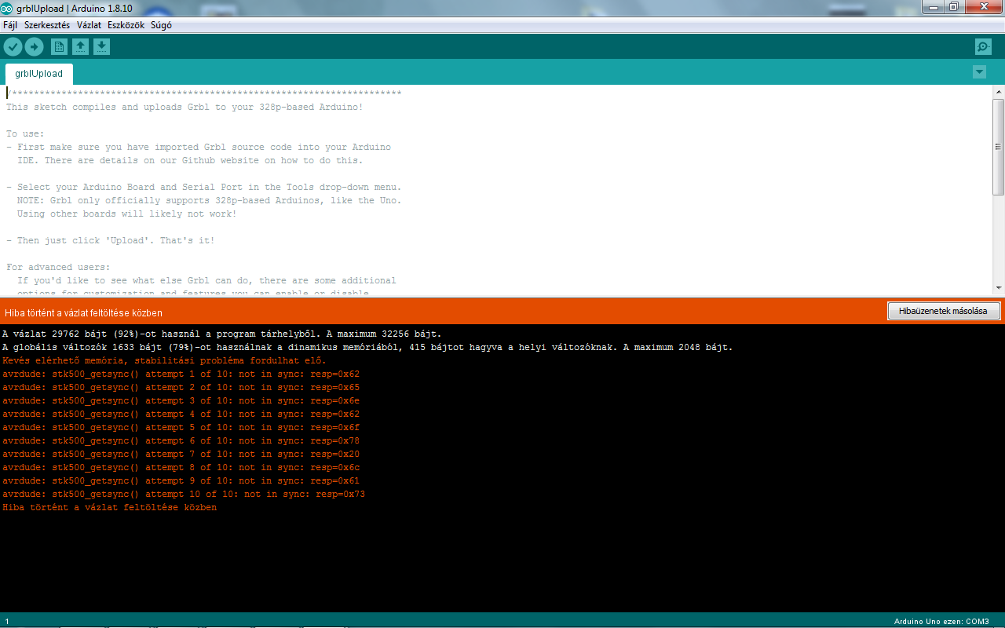
Task: Click the Verify (checkmark) toolbar icon
Action: coord(13,47)
